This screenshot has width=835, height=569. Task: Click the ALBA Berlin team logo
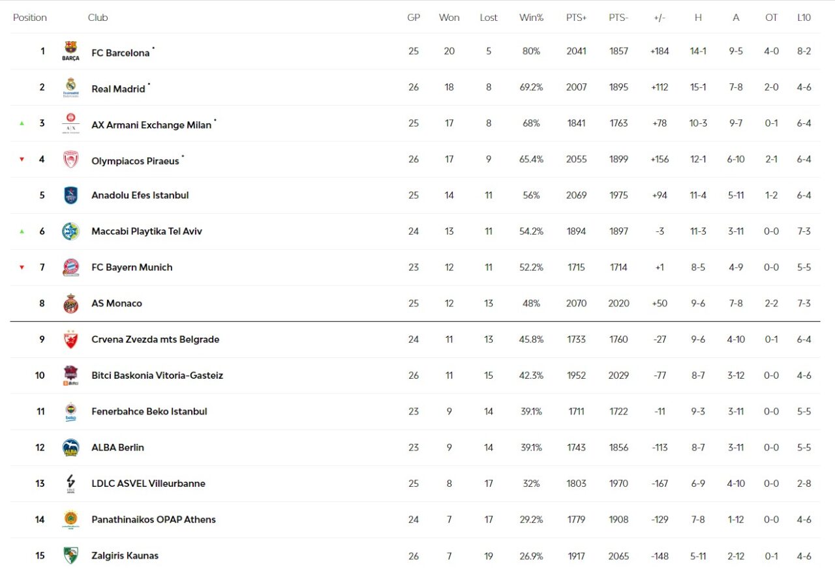[70, 448]
